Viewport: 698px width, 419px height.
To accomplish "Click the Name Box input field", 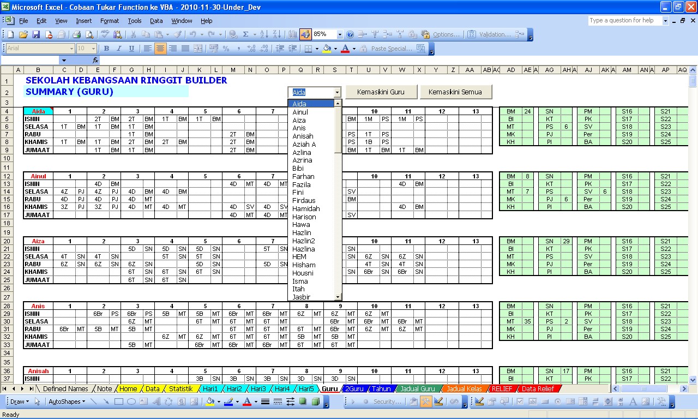I will 30,61.
